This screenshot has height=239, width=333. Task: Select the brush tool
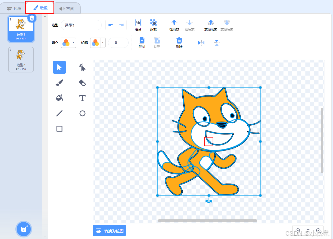[x=59, y=83]
